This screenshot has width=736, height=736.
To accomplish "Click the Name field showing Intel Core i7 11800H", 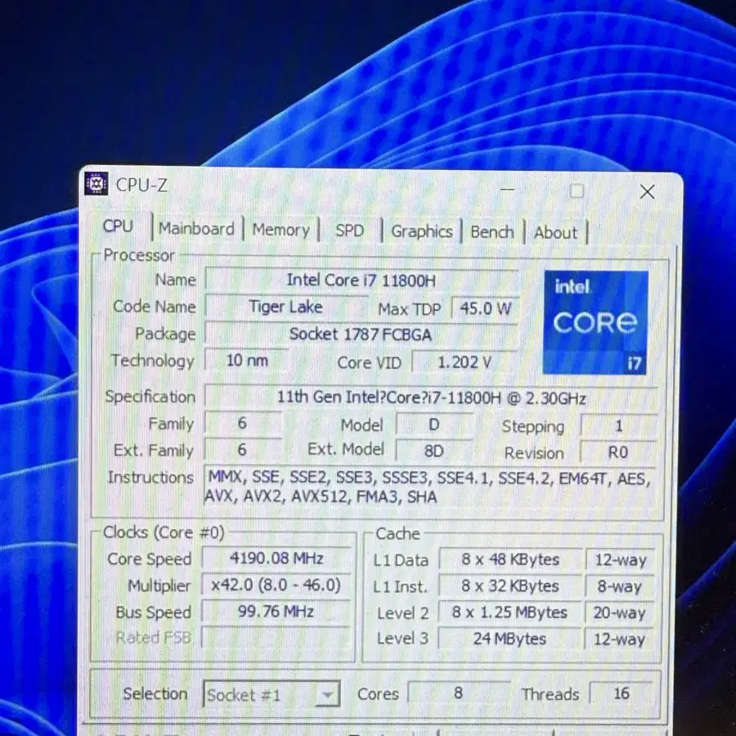I will click(361, 280).
